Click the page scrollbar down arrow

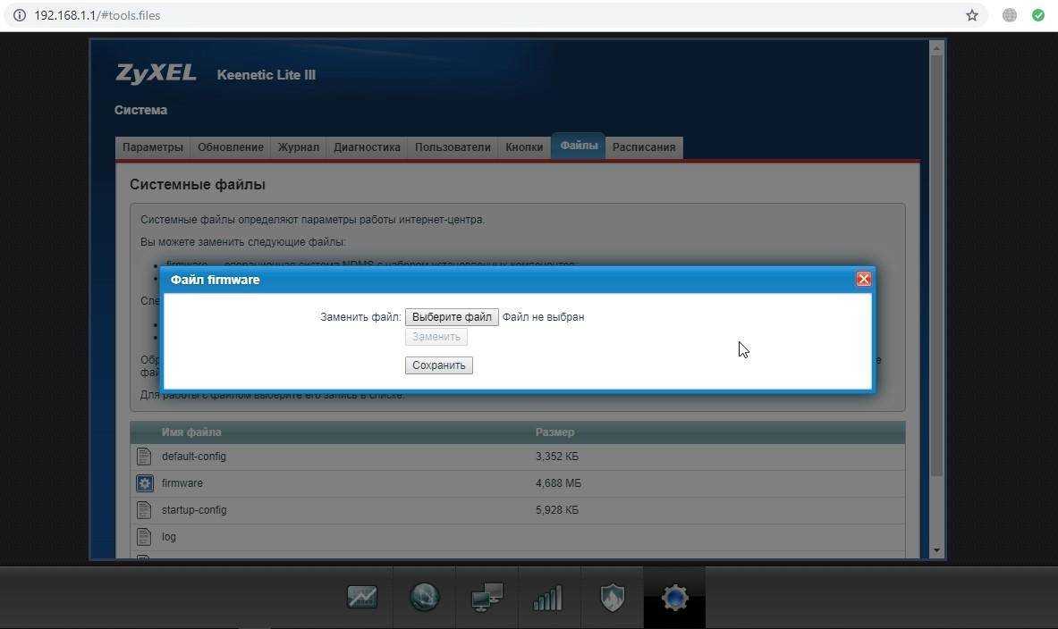[x=936, y=550]
